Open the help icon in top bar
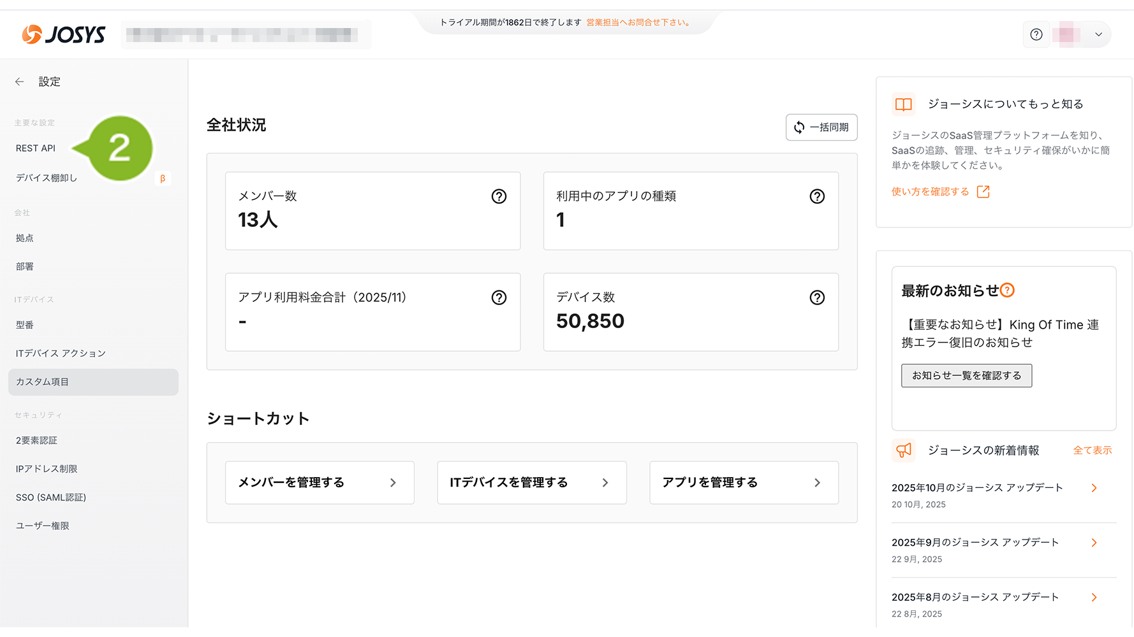This screenshot has width=1134, height=637. [x=1036, y=34]
